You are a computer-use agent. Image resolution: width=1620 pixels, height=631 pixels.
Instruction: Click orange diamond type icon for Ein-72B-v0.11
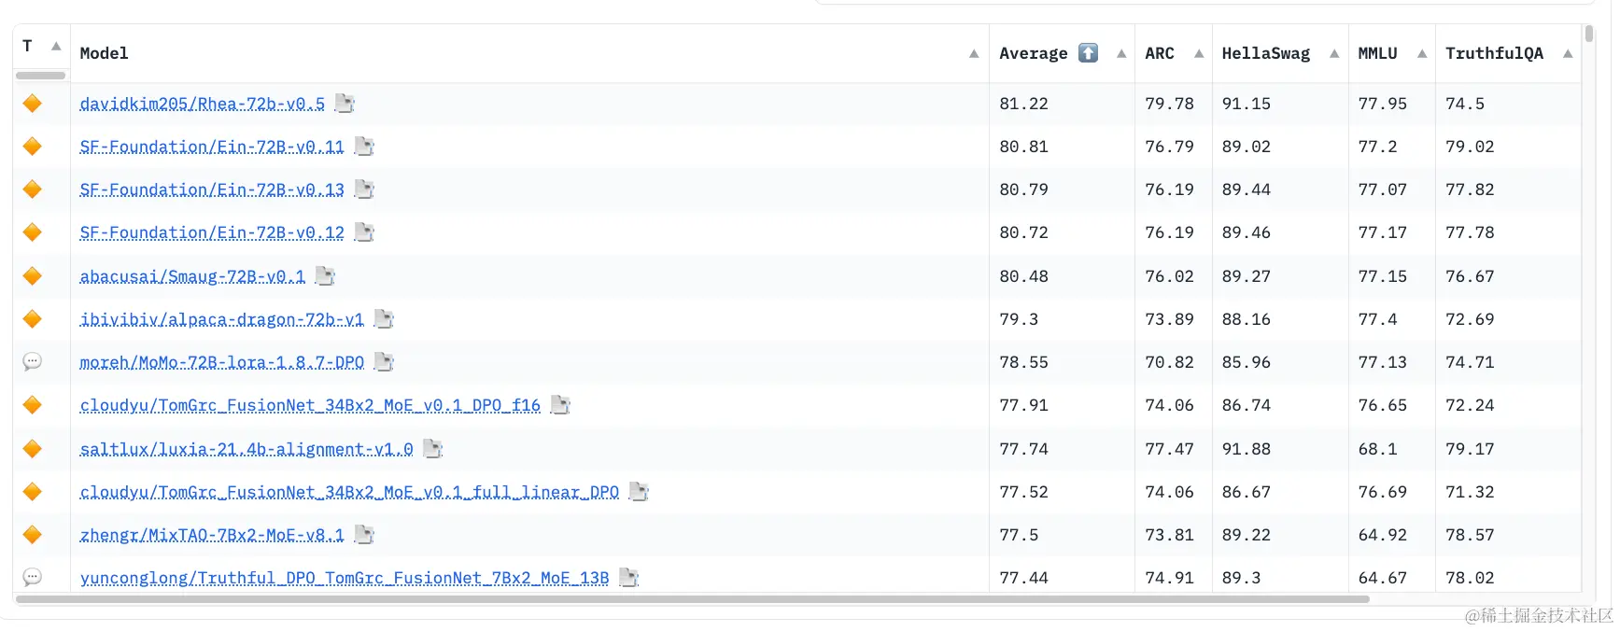coord(33,147)
